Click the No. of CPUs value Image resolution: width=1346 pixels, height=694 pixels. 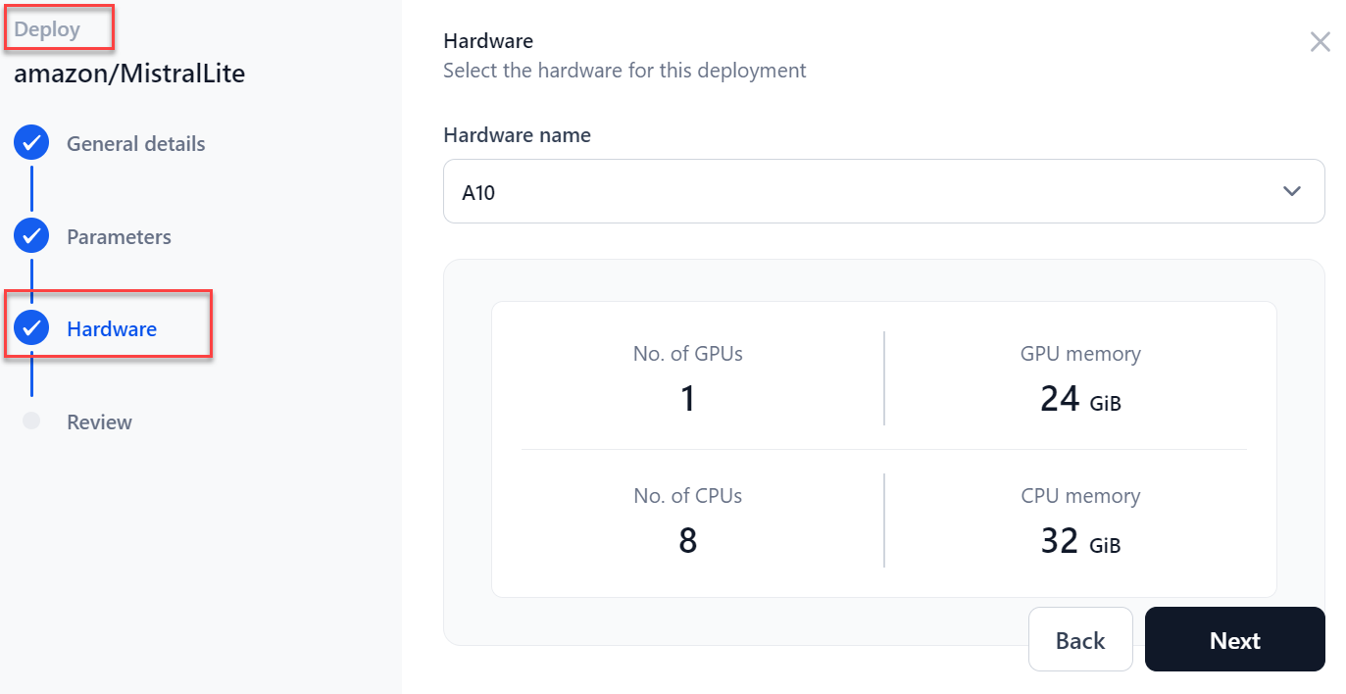[687, 541]
